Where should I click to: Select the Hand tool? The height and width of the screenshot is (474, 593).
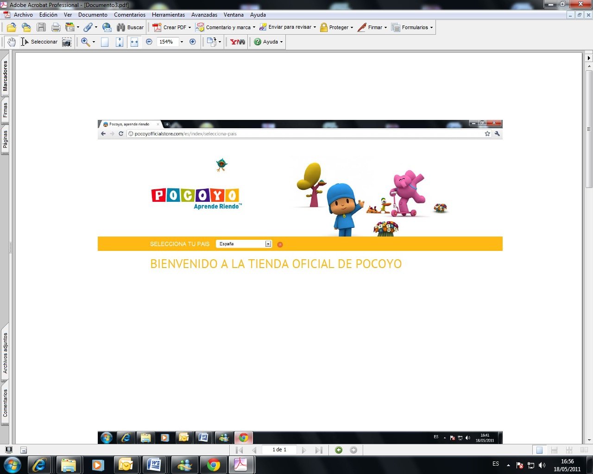tap(12, 42)
